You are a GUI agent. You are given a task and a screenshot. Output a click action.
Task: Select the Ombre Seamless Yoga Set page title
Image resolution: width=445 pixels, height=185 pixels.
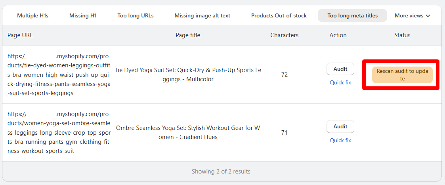click(188, 132)
